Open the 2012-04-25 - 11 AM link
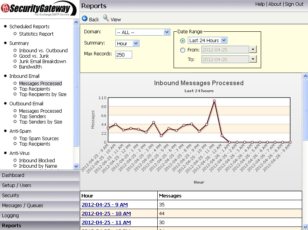308x230 pixels. [106, 222]
